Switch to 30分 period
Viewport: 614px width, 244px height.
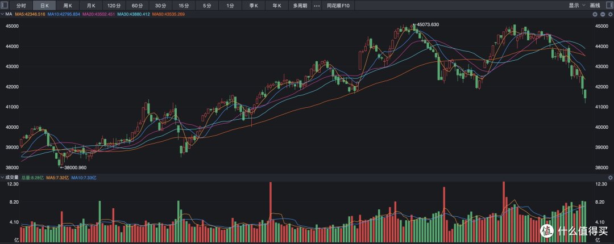point(160,6)
